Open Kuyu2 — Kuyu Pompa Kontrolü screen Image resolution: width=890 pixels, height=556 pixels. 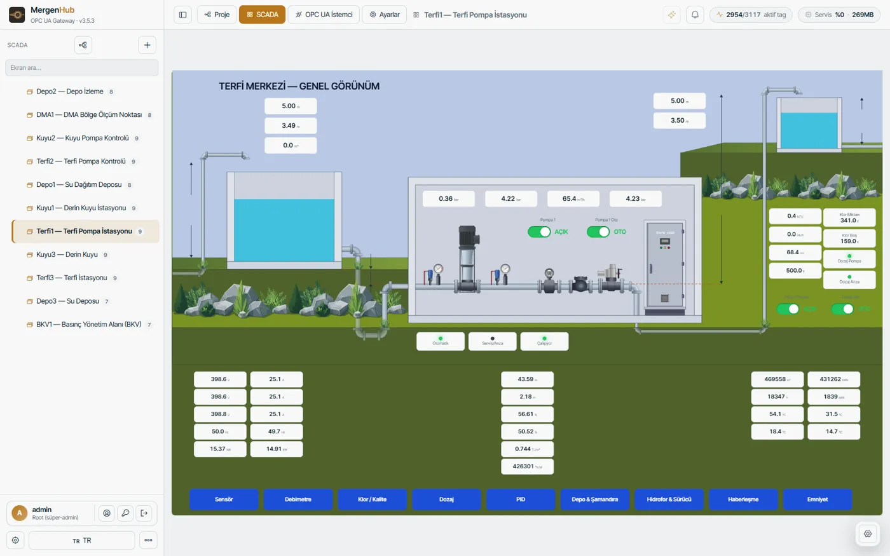point(85,138)
